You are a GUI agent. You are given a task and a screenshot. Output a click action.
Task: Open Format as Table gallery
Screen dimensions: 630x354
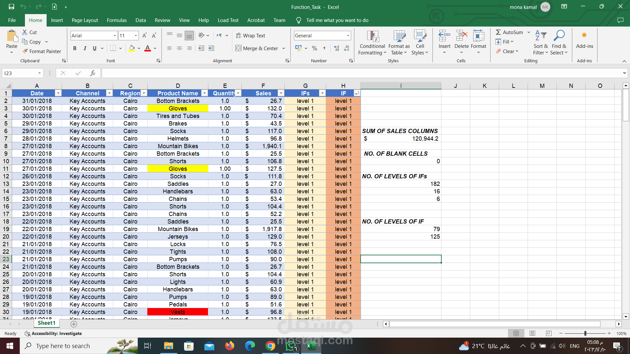click(x=399, y=43)
